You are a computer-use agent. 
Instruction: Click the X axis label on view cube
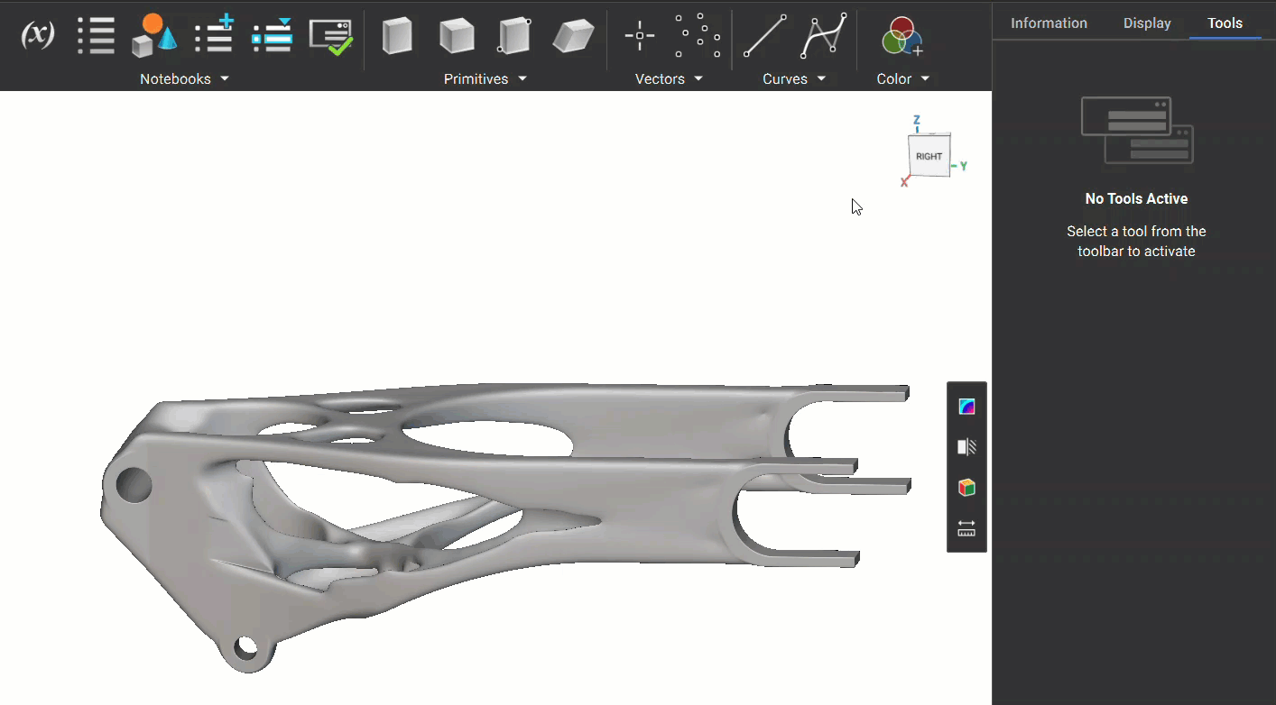pos(903,182)
